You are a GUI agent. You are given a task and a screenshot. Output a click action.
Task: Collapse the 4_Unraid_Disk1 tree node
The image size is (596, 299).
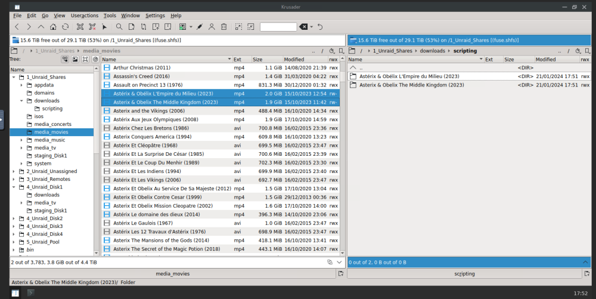coord(14,187)
